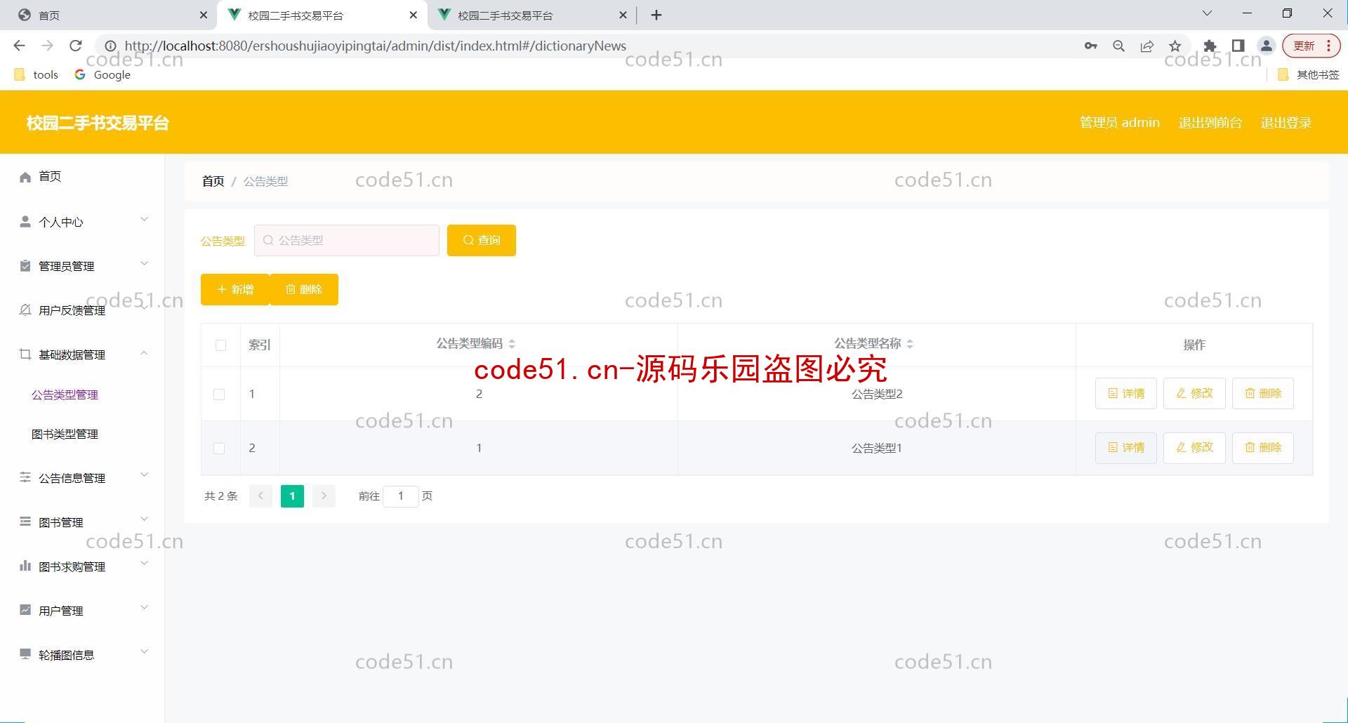Go forward with the browser forward arrow
1348x723 pixels.
[47, 46]
